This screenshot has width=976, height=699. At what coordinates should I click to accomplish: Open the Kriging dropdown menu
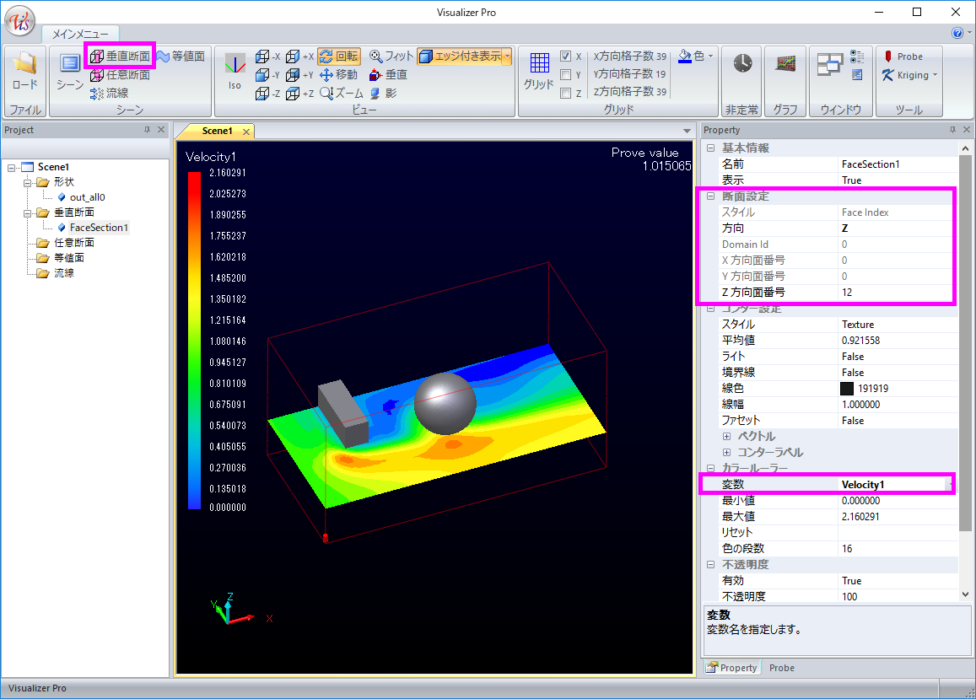pos(936,75)
